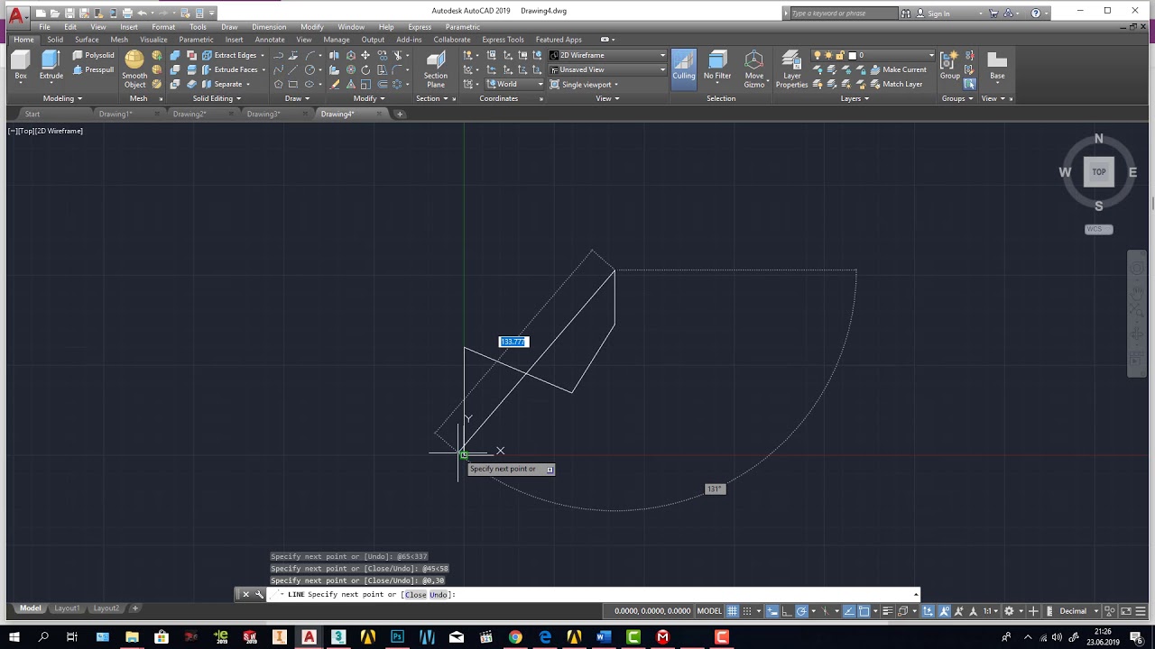Click the Workspace Switching gear icon
Viewport: 1155px width, 649px height.
(x=1009, y=611)
